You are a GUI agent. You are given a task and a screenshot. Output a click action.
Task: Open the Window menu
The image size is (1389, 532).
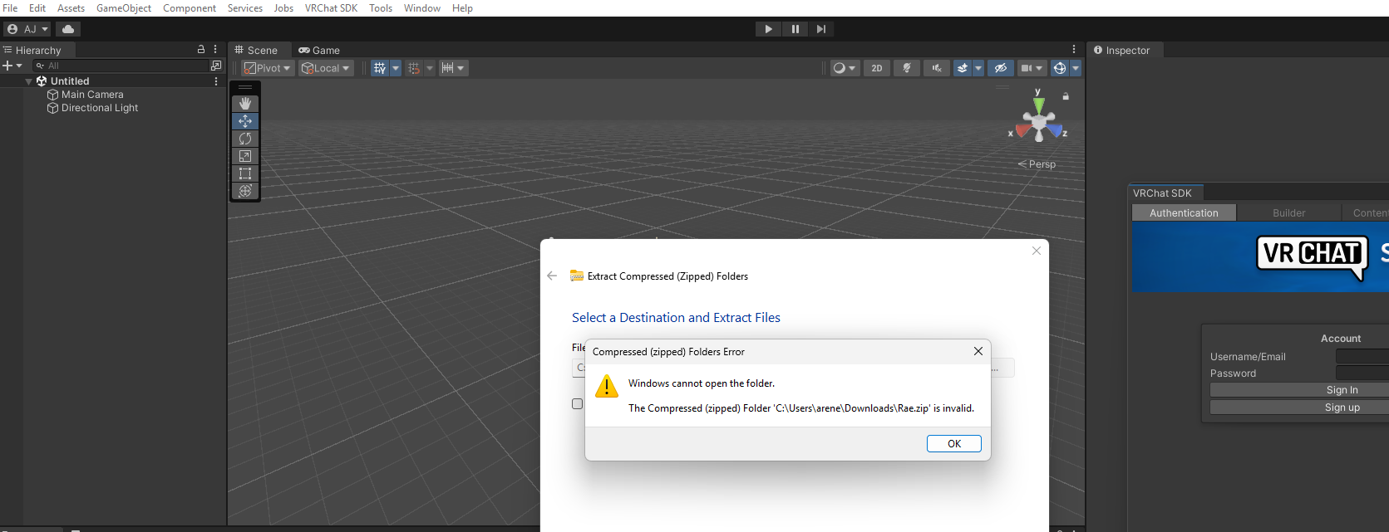[x=422, y=8]
